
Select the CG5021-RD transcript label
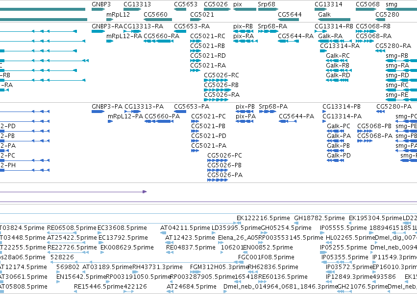[x=208, y=56]
